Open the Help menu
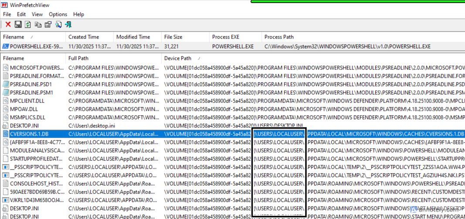 click(x=78, y=14)
